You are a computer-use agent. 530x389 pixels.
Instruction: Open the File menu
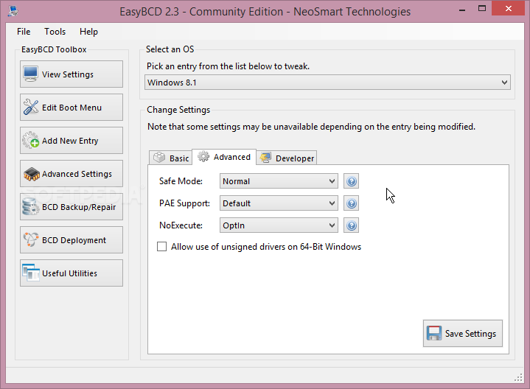point(24,32)
